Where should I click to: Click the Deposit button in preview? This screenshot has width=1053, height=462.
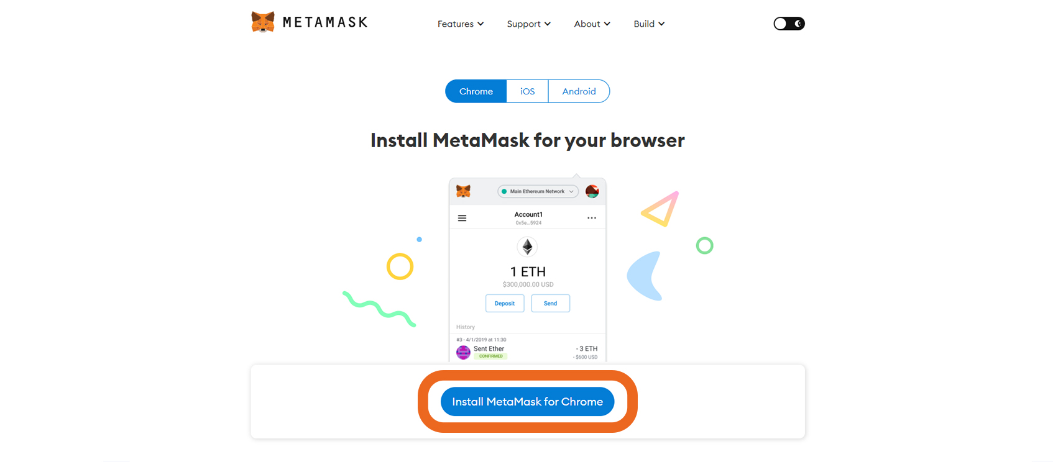pyautogui.click(x=505, y=303)
